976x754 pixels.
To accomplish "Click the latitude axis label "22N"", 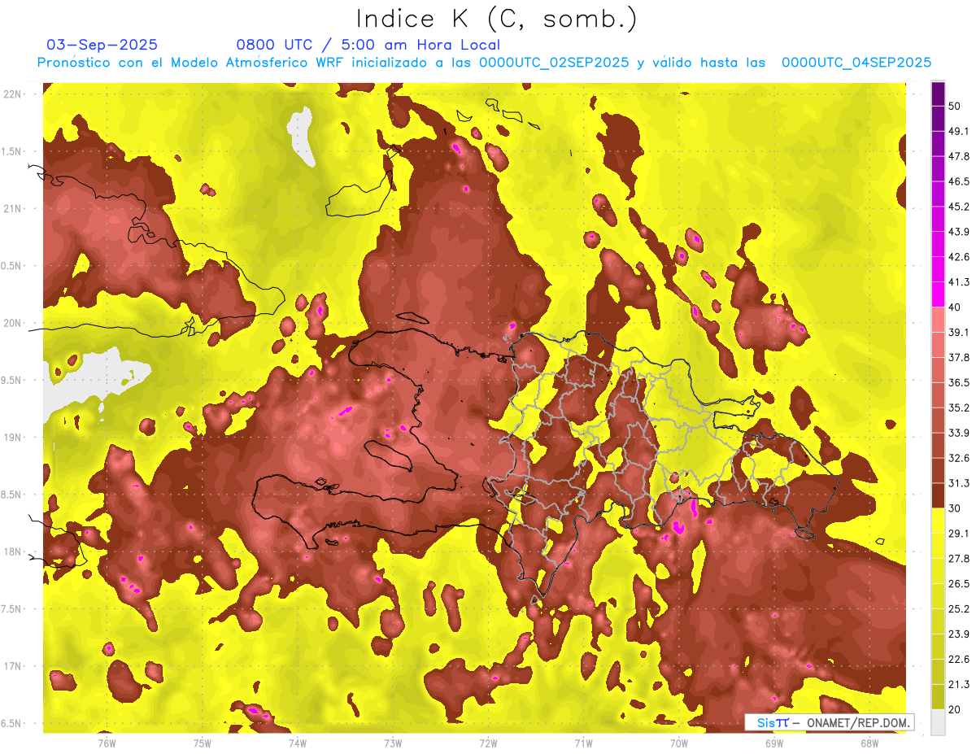I will click(x=11, y=94).
